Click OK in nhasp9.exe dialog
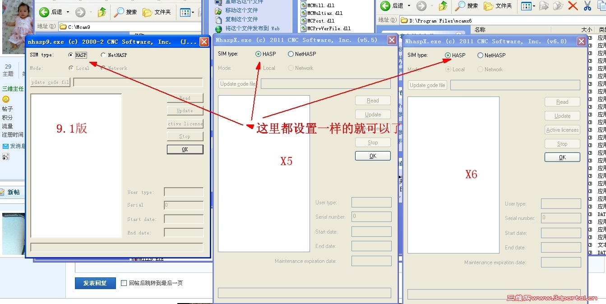 185,149
